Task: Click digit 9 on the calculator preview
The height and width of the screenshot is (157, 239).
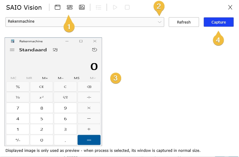Action: [x=65, y=108]
